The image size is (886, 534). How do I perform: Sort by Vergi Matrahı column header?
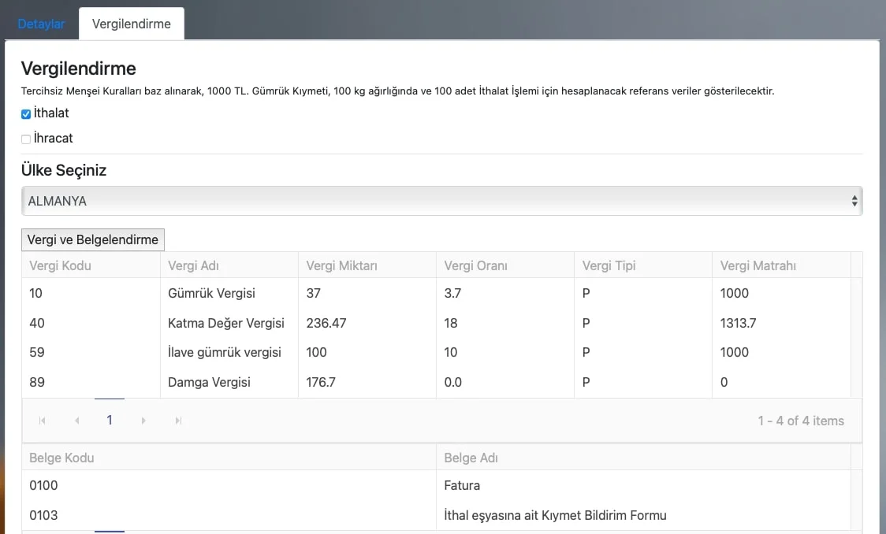click(x=758, y=265)
